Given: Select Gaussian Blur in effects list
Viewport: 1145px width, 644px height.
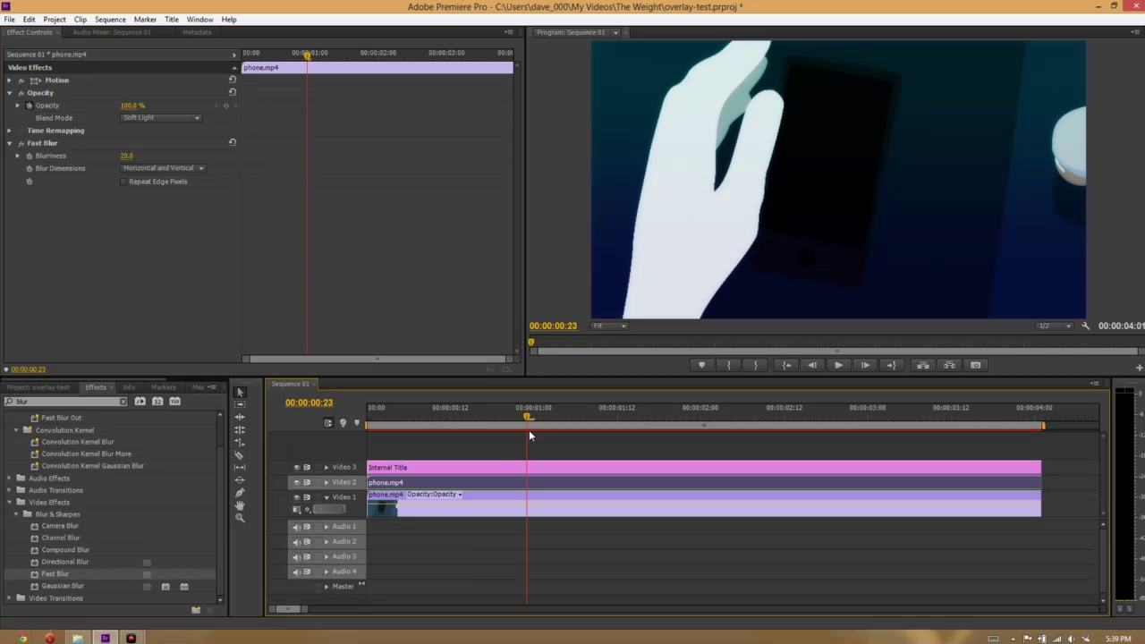Looking at the screenshot, I should (63, 586).
